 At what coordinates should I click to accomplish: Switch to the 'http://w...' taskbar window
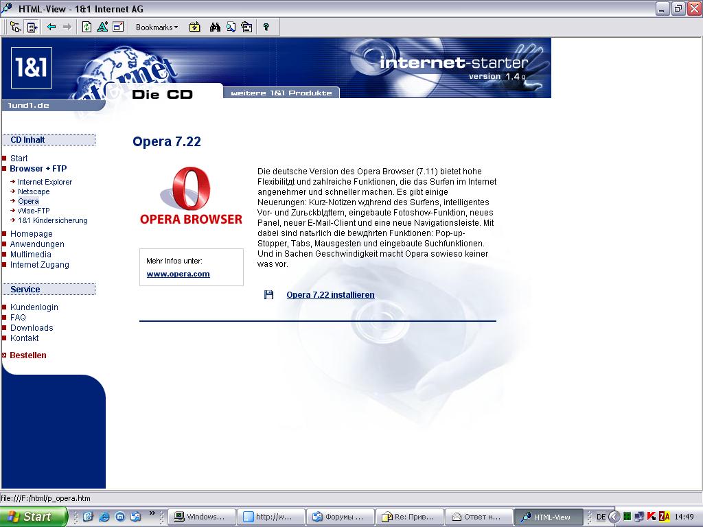271,517
